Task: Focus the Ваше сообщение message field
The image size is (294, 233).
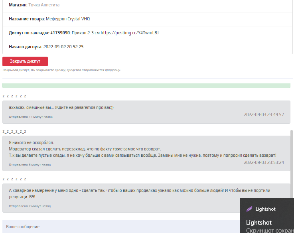Action: (121, 227)
